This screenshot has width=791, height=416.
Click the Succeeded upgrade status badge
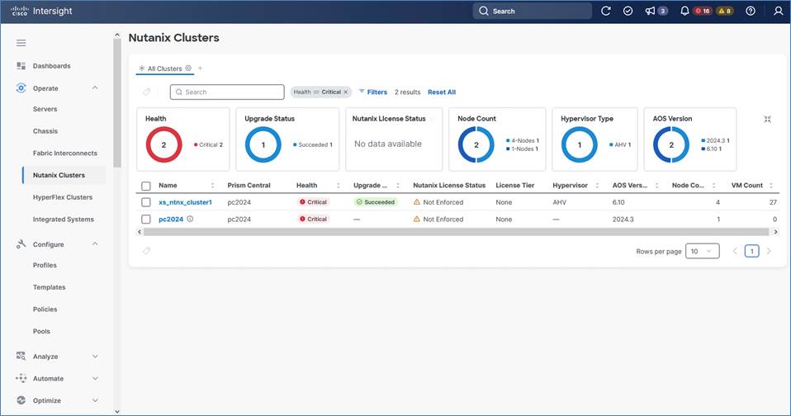[x=376, y=202]
